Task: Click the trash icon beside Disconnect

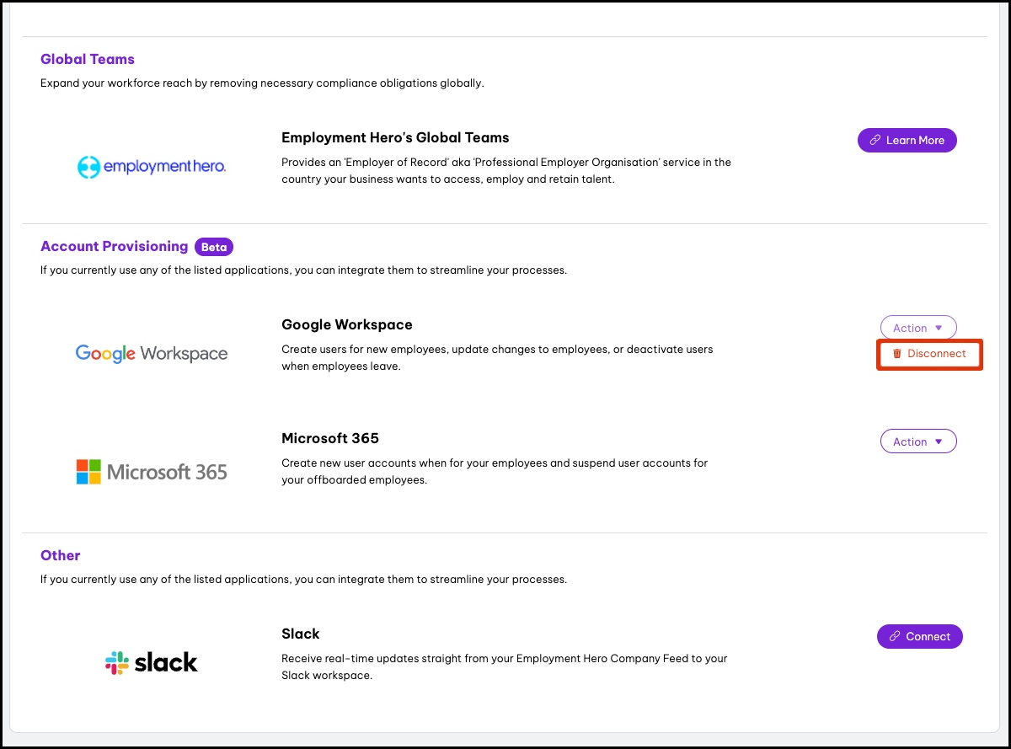Action: coord(897,354)
